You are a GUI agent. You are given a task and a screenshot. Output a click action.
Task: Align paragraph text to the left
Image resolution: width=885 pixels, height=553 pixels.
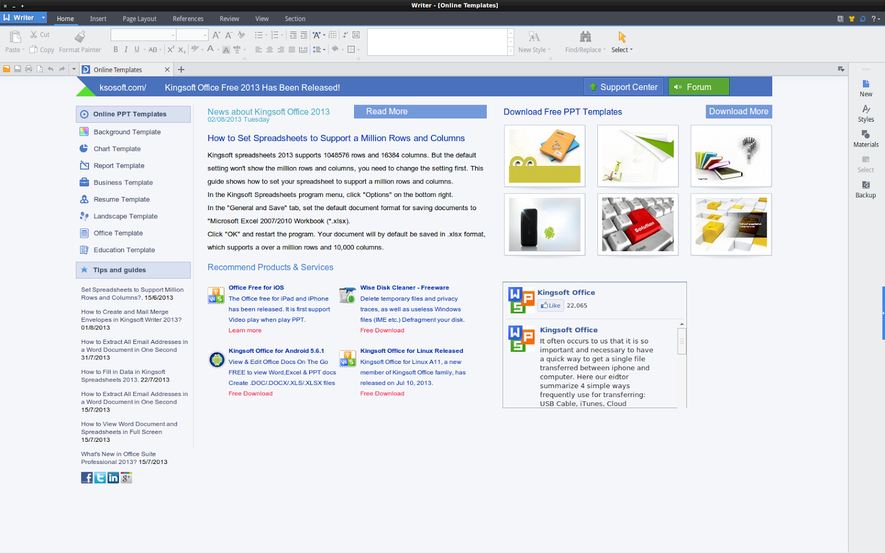[x=258, y=49]
